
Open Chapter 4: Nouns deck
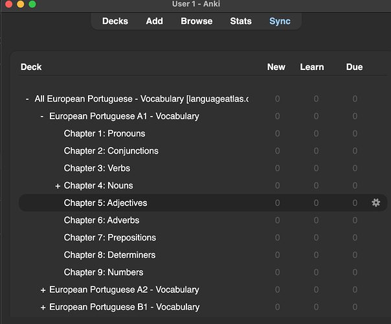click(x=98, y=185)
